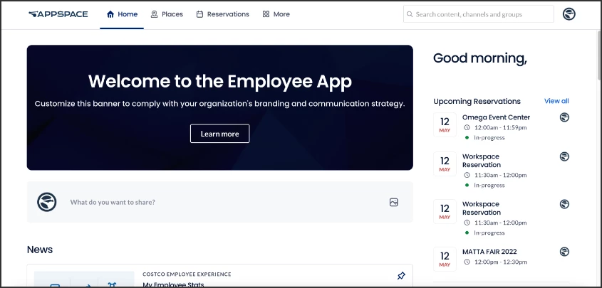Viewport: 602px width, 288px height.
Task: Click the clock icon beside 12:00am - 11:59pm
Action: tap(467, 127)
